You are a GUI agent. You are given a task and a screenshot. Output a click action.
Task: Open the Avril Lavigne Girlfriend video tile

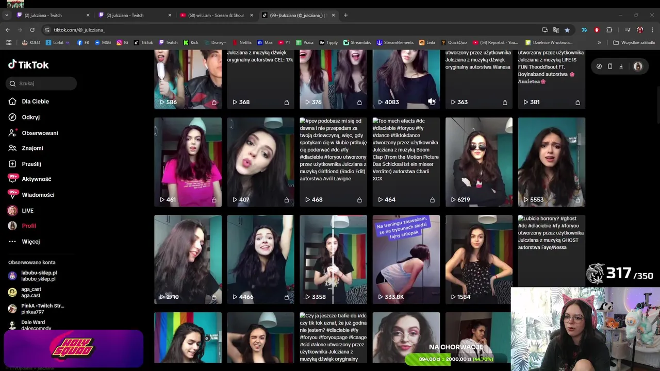tap(333, 162)
